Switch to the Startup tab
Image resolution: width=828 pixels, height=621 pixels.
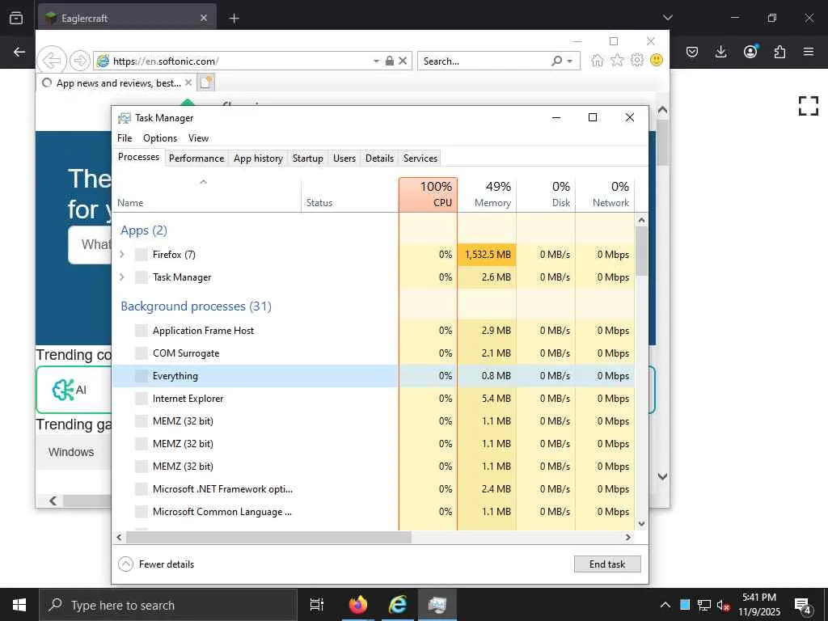pos(308,158)
